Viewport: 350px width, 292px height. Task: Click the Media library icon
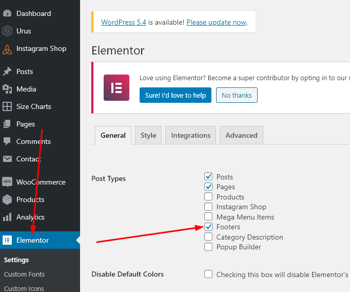pos(7,89)
